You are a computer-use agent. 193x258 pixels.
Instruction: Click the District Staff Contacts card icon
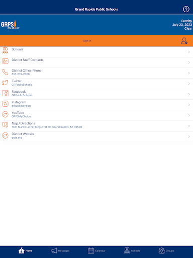click(5, 61)
